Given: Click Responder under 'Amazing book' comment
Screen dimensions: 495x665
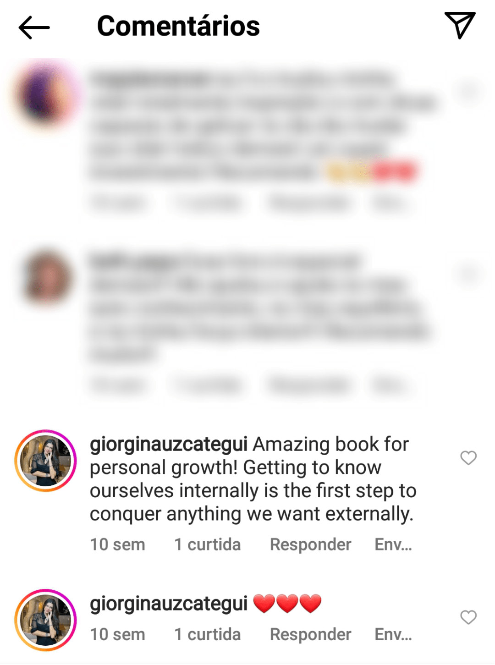Looking at the screenshot, I should [310, 544].
